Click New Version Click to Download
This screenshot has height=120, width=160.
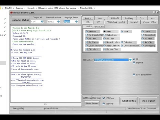(x=142, y=108)
